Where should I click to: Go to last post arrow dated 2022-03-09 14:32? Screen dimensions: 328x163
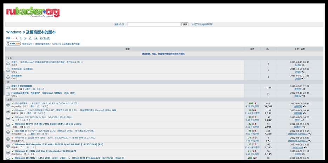(304, 113)
